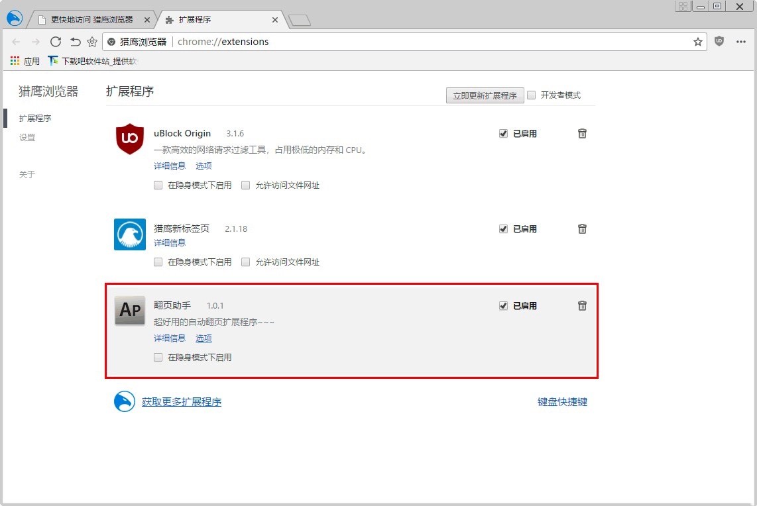Open uBlock Origin 选项 link
This screenshot has height=506, width=757.
pos(204,166)
